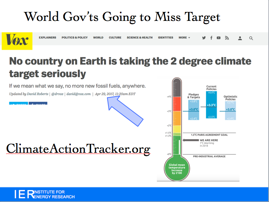269x202 pixels.
Task: Expand the More navigation dropdown
Action: pos(184,38)
